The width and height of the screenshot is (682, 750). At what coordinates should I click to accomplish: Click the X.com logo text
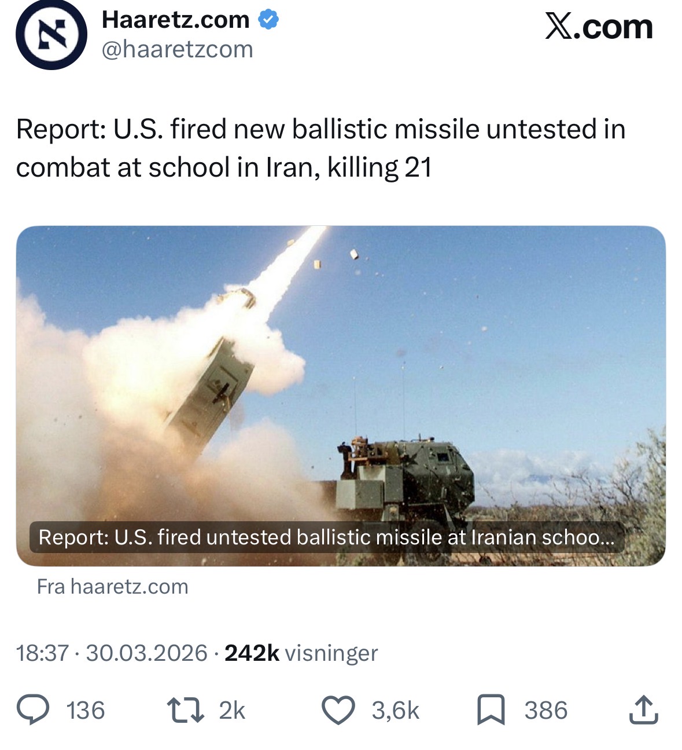tap(599, 27)
